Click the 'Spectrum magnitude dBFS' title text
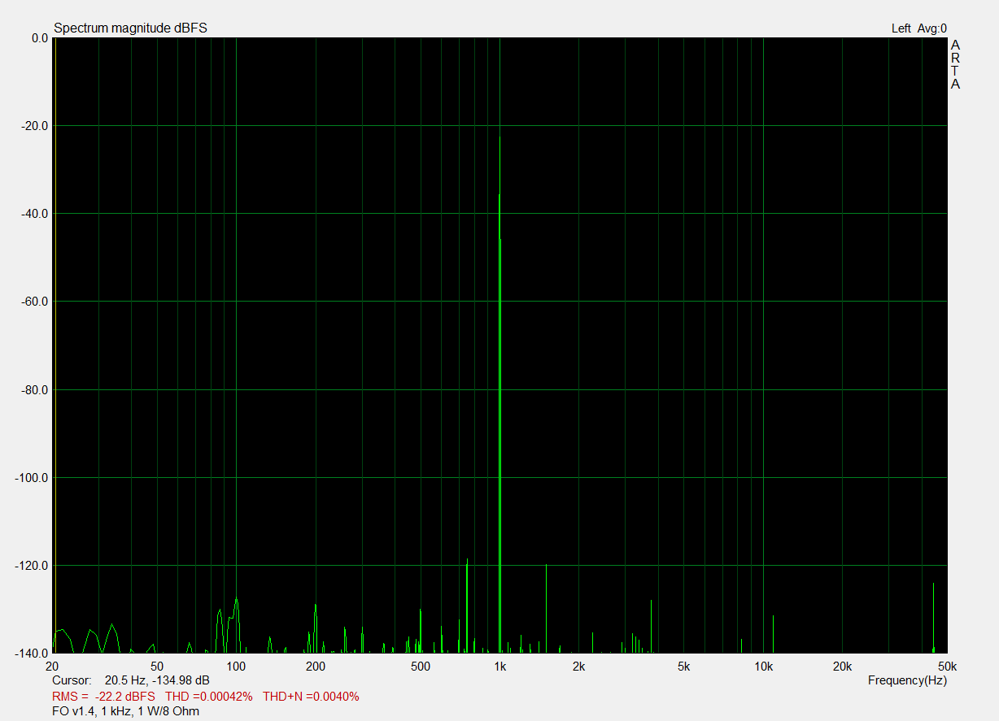999x721 pixels. pos(130,28)
